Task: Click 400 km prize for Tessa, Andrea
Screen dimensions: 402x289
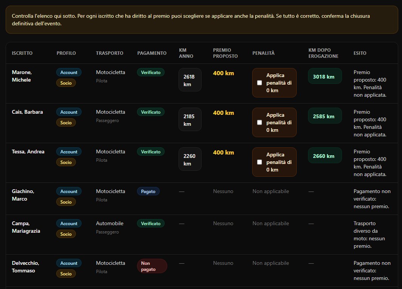Action: [x=223, y=153]
